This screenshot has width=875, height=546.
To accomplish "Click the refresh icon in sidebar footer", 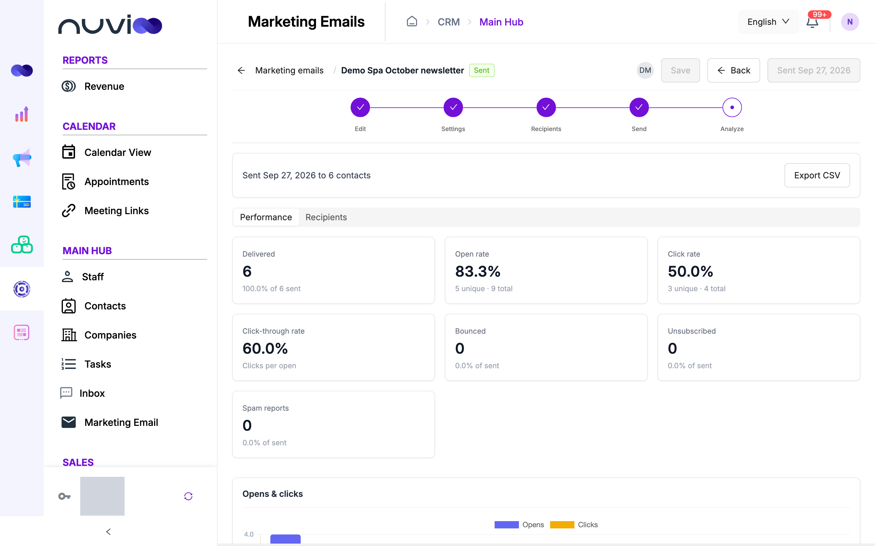I will click(x=188, y=496).
